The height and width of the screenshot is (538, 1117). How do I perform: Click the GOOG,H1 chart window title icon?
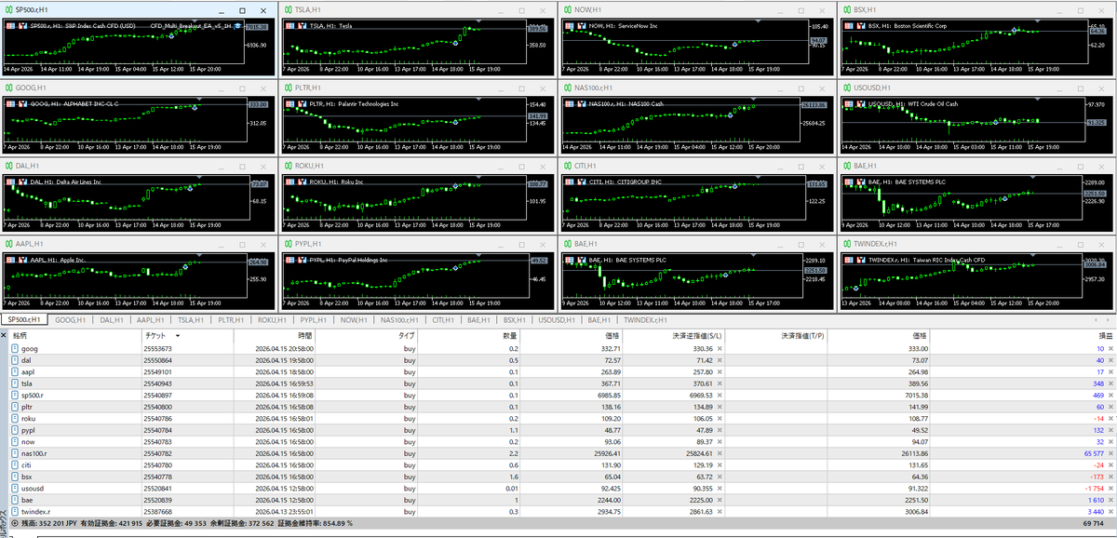(x=8, y=87)
